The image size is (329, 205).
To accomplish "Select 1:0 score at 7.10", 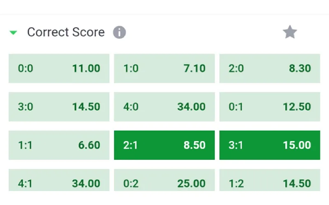I will [164, 68].
